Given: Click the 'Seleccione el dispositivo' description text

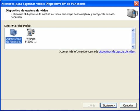Looking at the screenshot, I should (63, 16).
